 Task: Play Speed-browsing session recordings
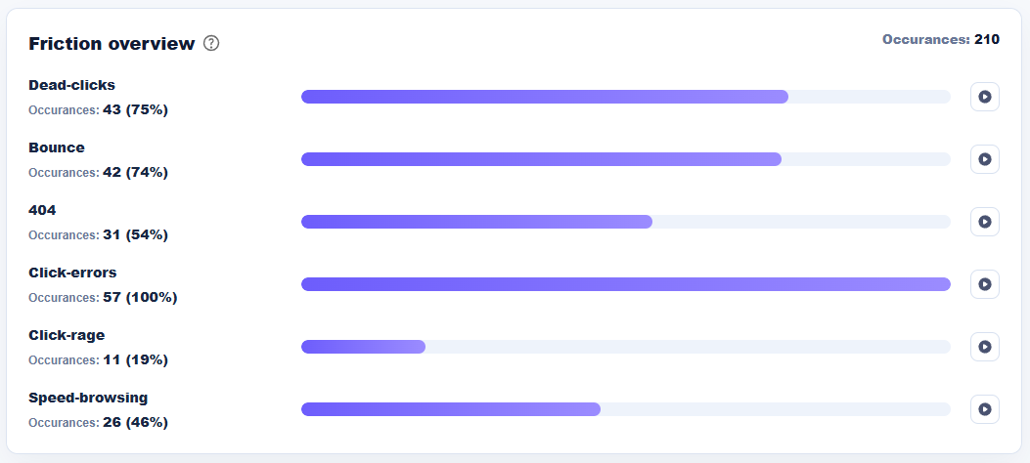pos(985,409)
